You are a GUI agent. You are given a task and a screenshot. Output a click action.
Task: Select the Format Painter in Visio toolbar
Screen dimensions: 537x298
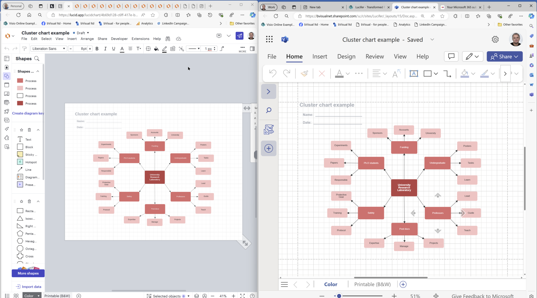304,73
